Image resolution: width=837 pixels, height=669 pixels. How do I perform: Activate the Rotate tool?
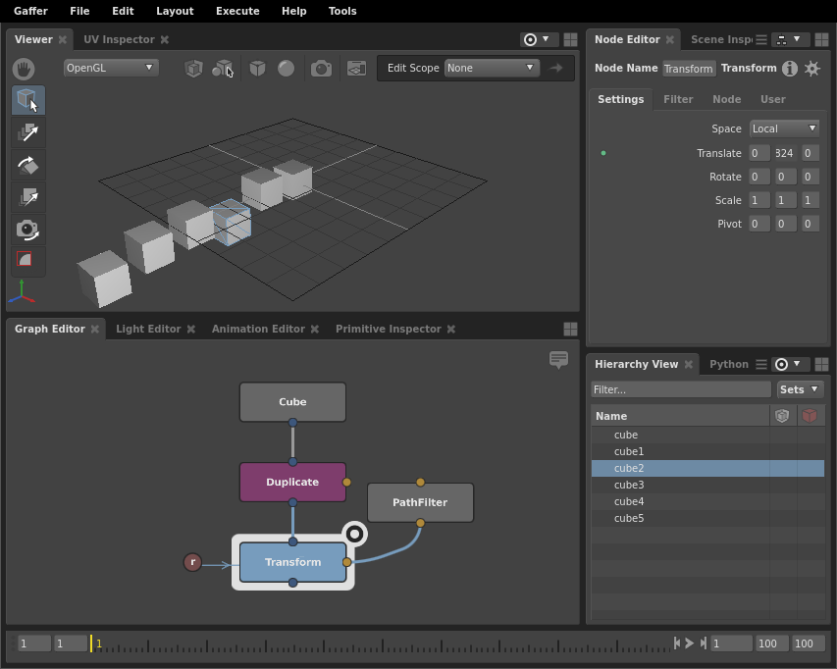tap(28, 166)
